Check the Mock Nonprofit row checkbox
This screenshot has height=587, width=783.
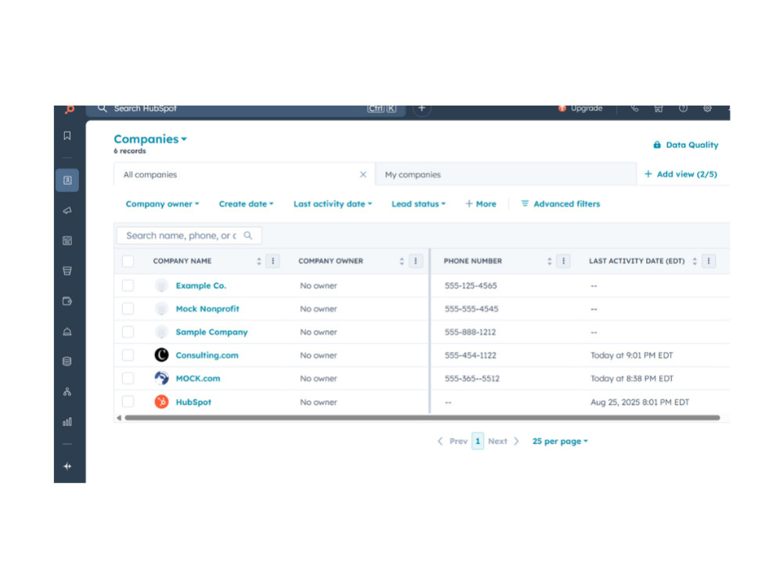128,308
